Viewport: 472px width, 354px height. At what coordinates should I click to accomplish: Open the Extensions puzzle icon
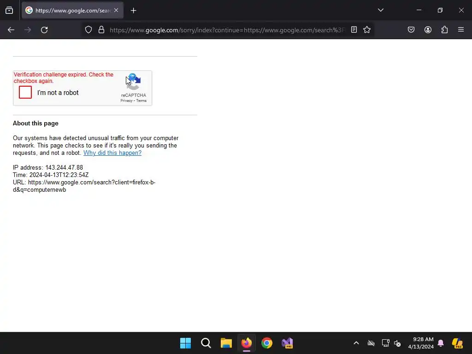tap(444, 30)
